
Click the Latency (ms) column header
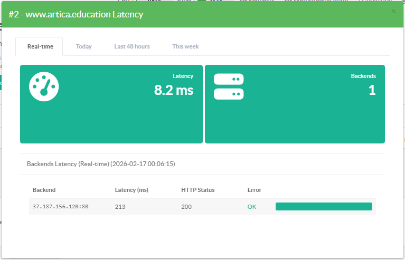pyautogui.click(x=133, y=190)
